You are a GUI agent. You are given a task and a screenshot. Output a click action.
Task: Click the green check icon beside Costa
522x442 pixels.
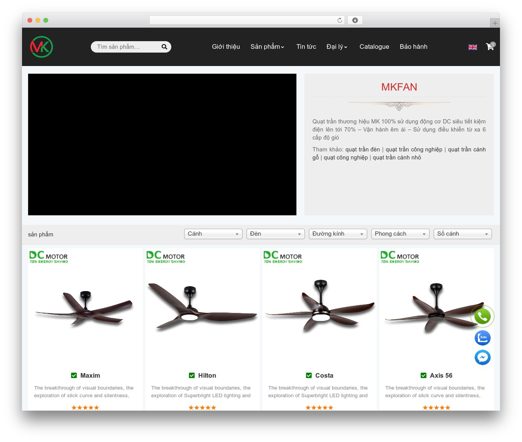[309, 376]
